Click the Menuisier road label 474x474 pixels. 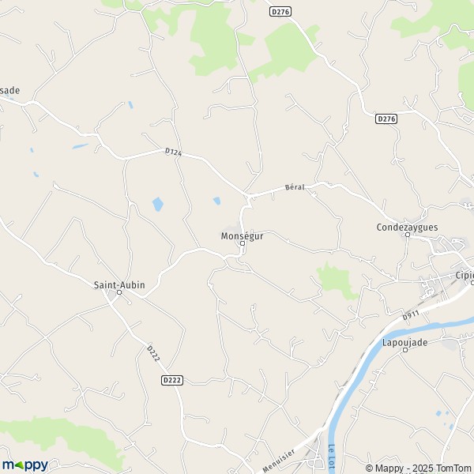click(278, 461)
